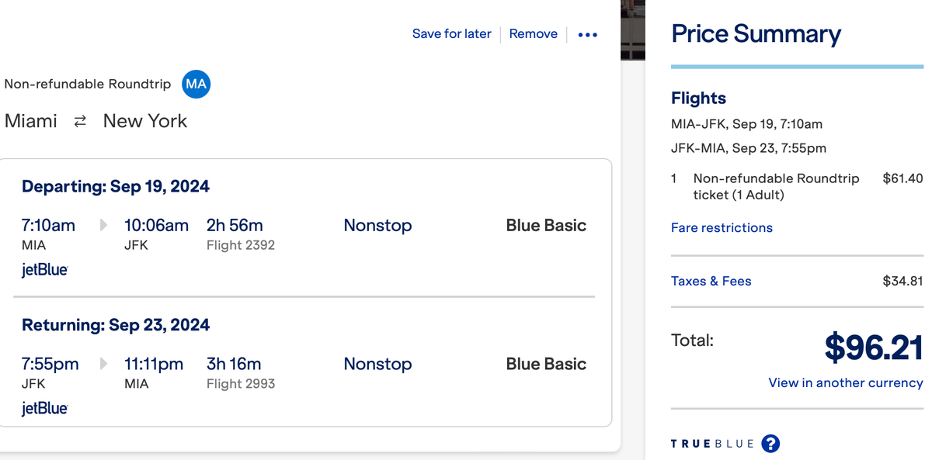Click the Price Summary heading

click(756, 34)
